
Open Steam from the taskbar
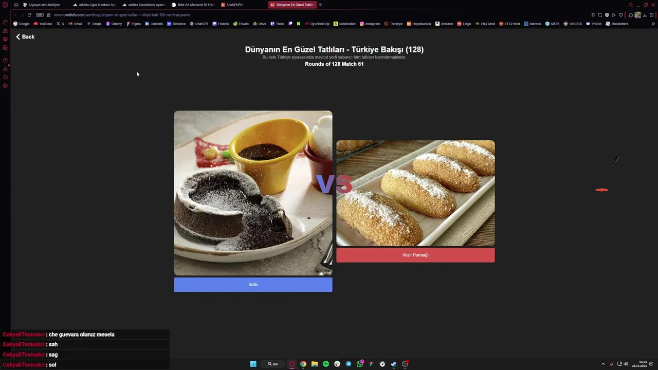pyautogui.click(x=394, y=364)
